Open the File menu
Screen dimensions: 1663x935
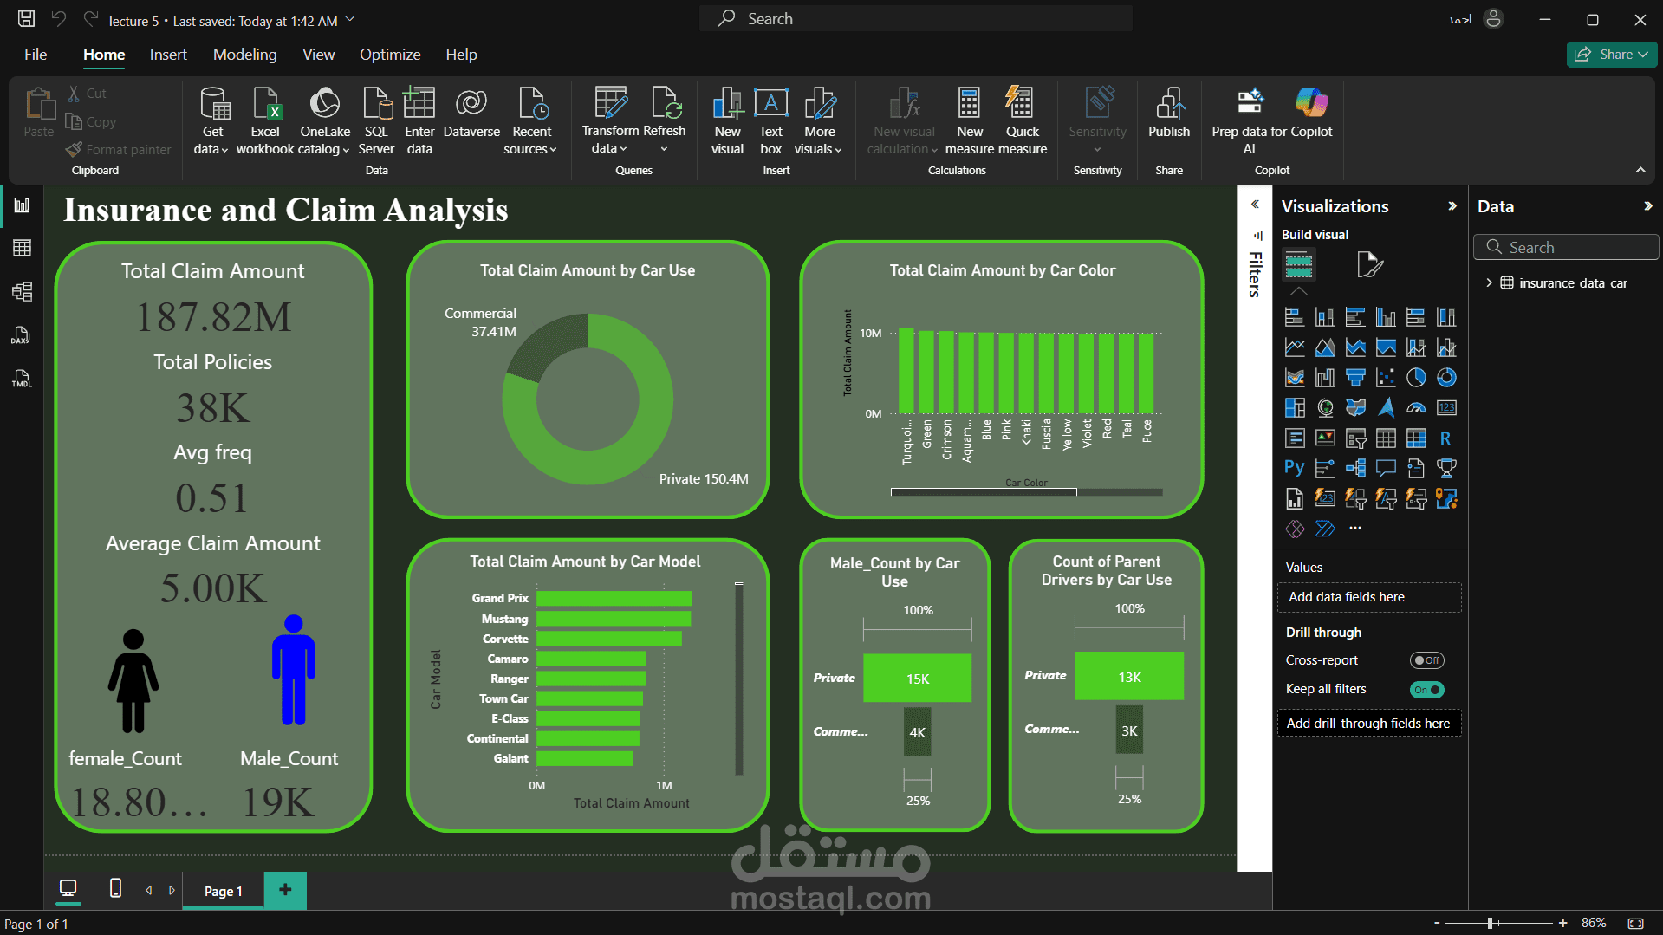[x=36, y=55]
